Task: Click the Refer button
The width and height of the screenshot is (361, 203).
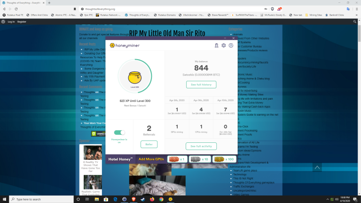Action: click(x=149, y=144)
